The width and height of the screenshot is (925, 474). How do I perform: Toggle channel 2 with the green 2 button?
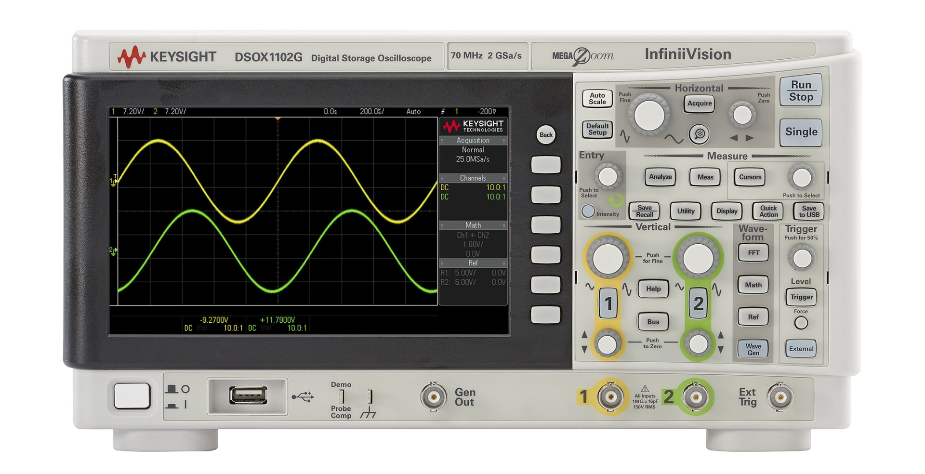point(698,303)
